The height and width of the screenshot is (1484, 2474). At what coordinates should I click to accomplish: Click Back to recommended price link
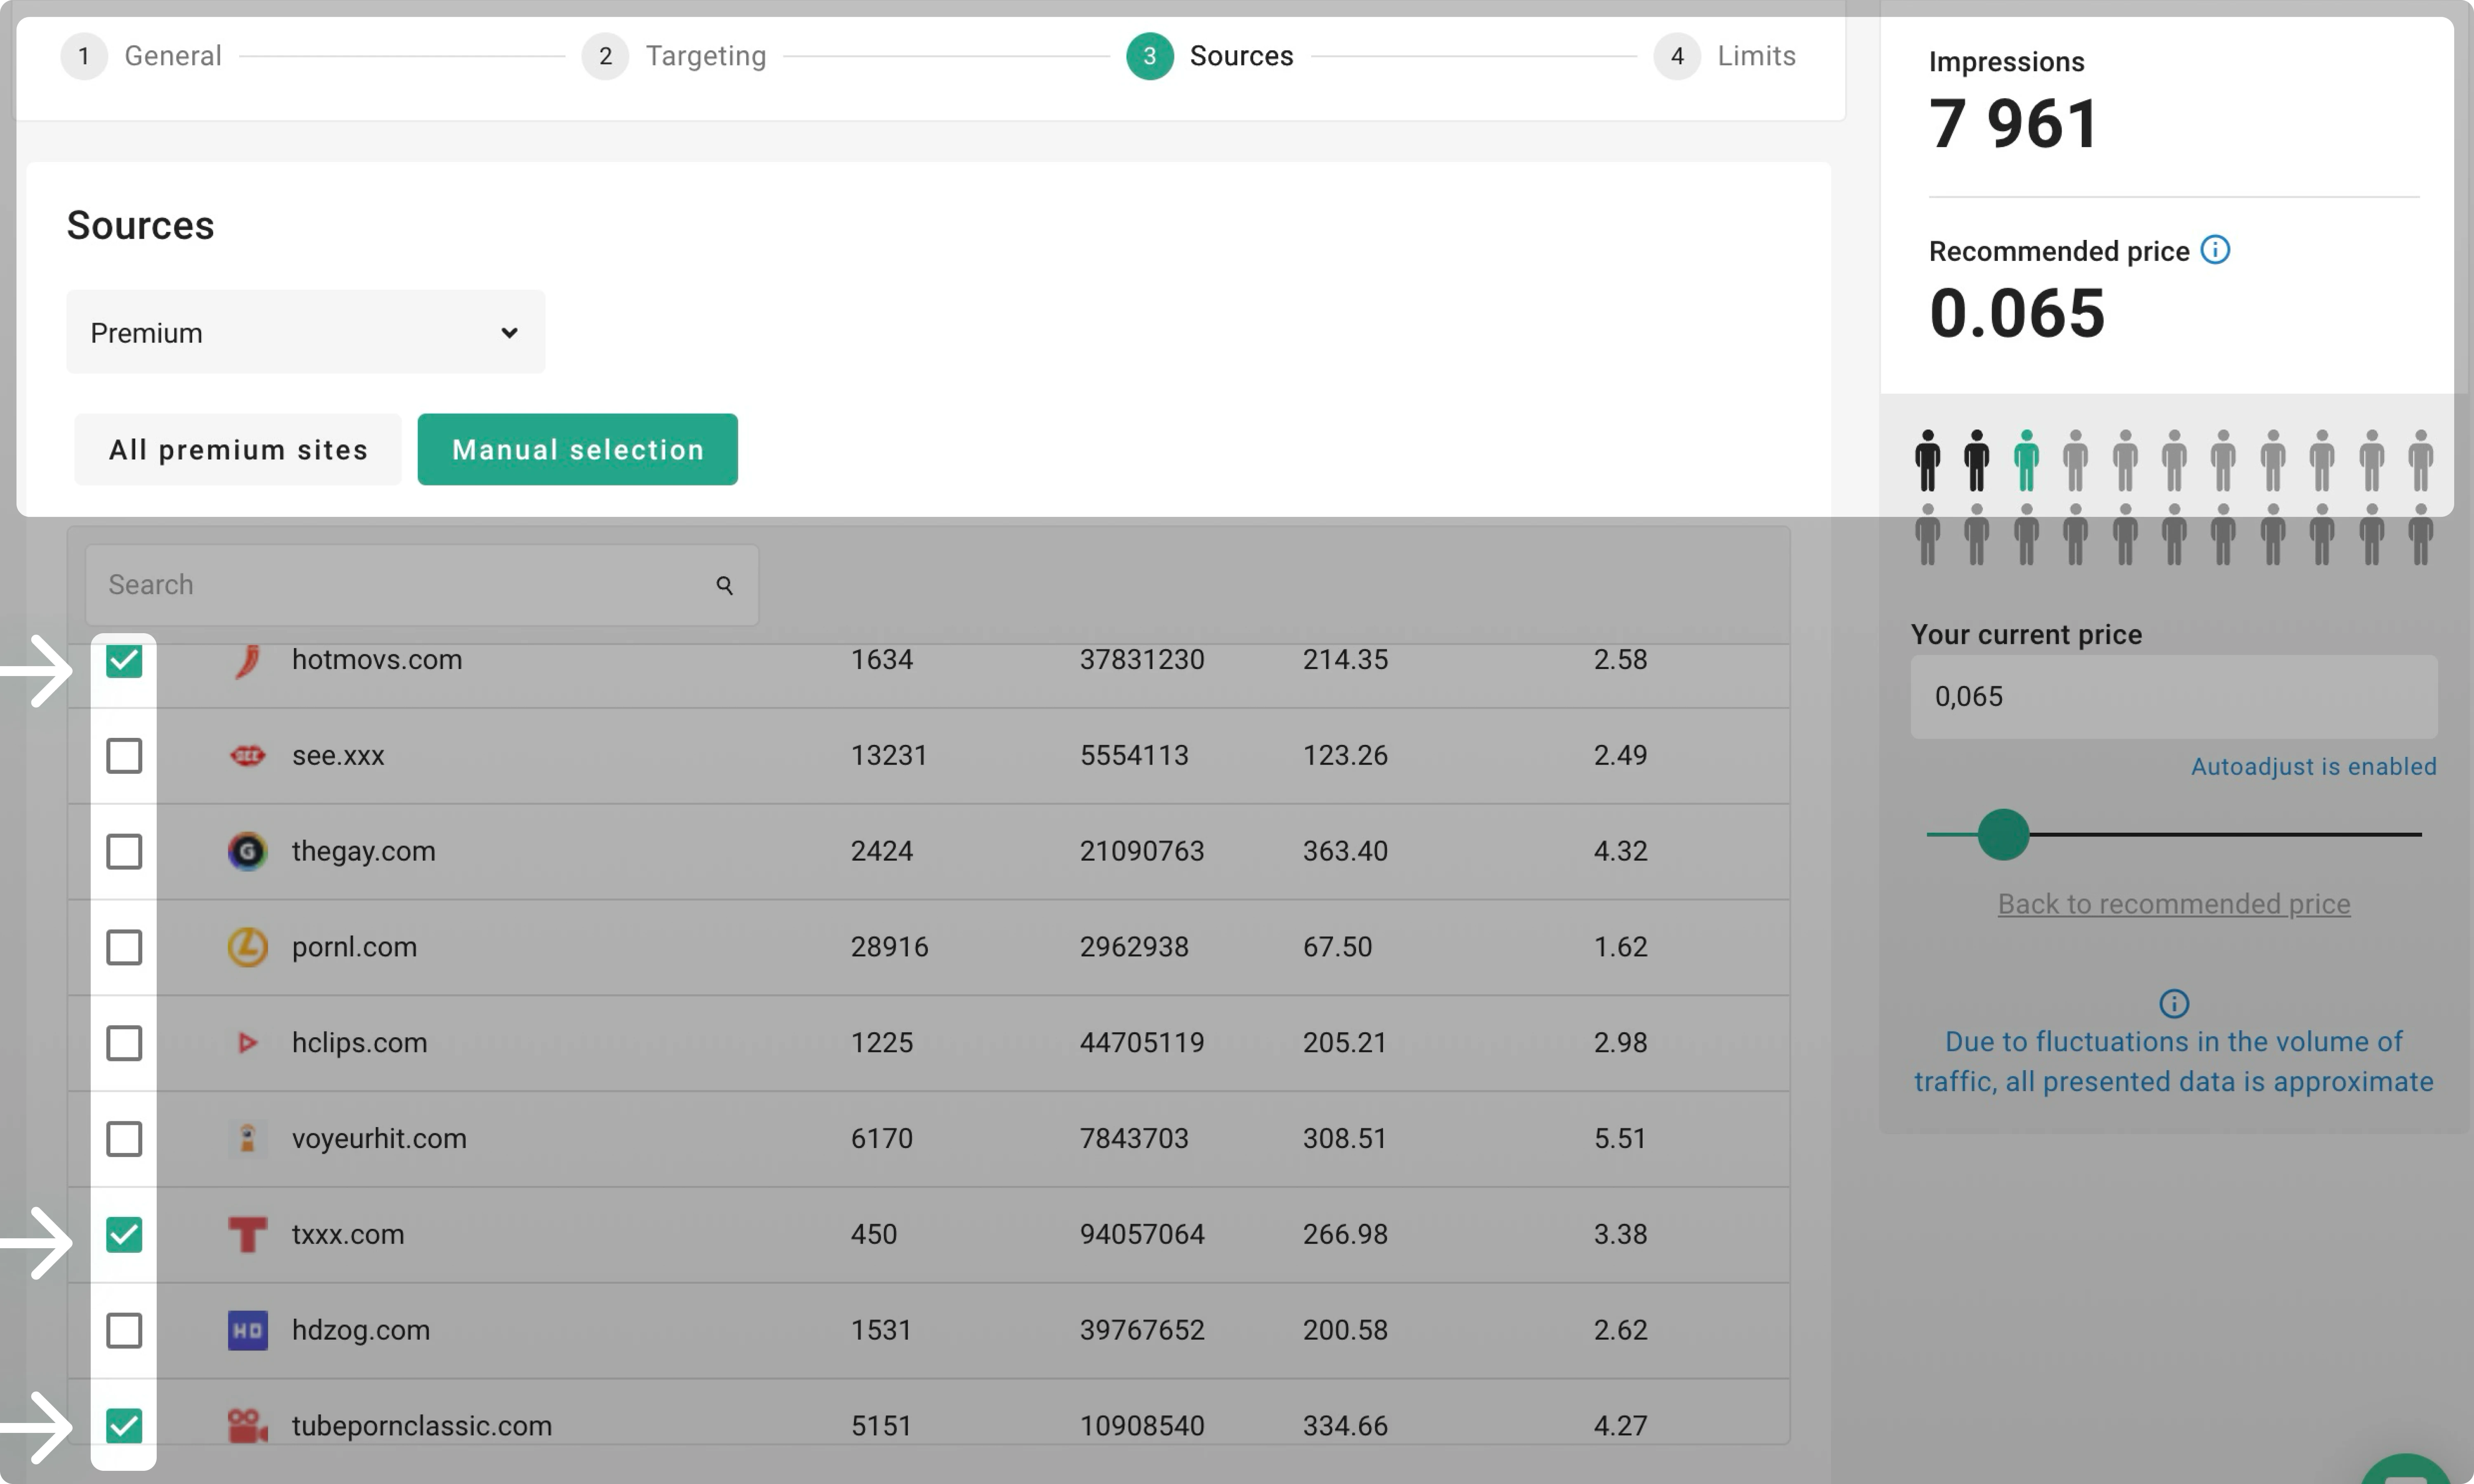coord(2173,904)
